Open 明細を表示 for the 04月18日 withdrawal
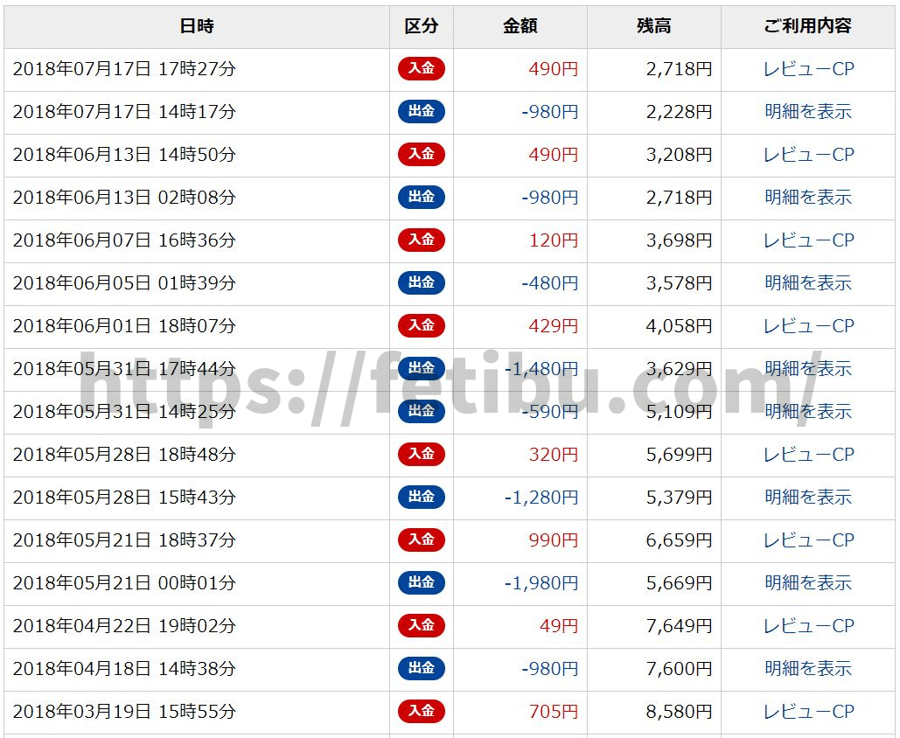This screenshot has width=900, height=738. coord(808,669)
